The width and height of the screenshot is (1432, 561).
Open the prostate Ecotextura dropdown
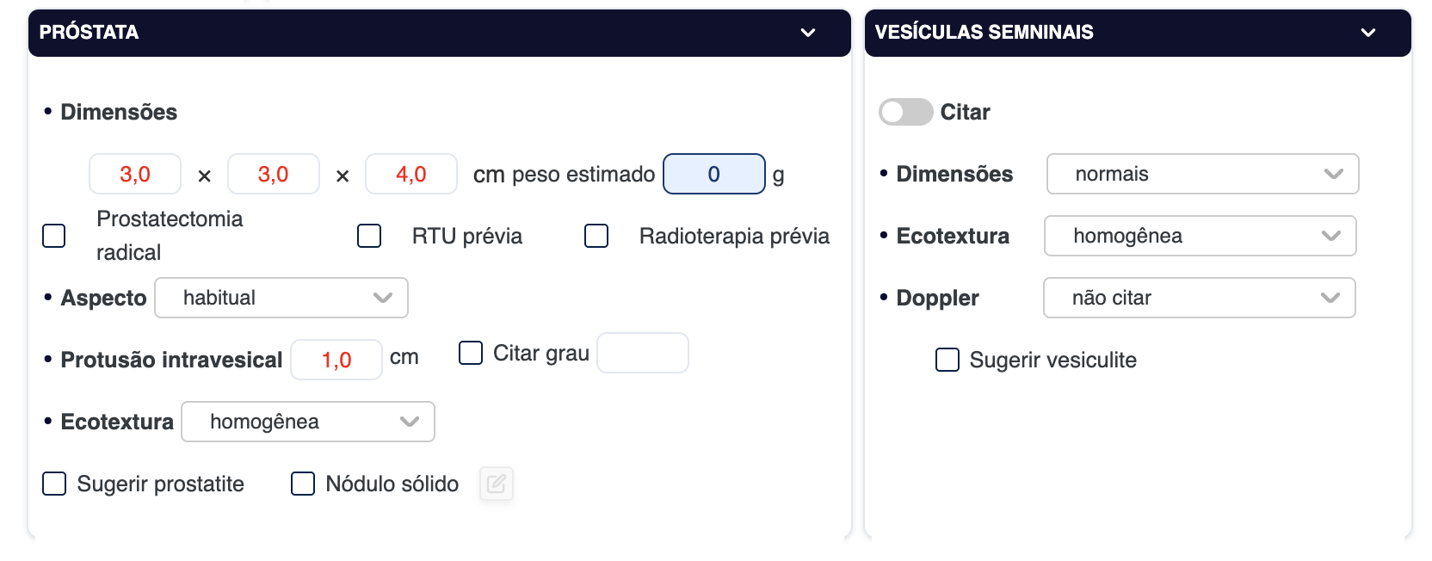[308, 422]
